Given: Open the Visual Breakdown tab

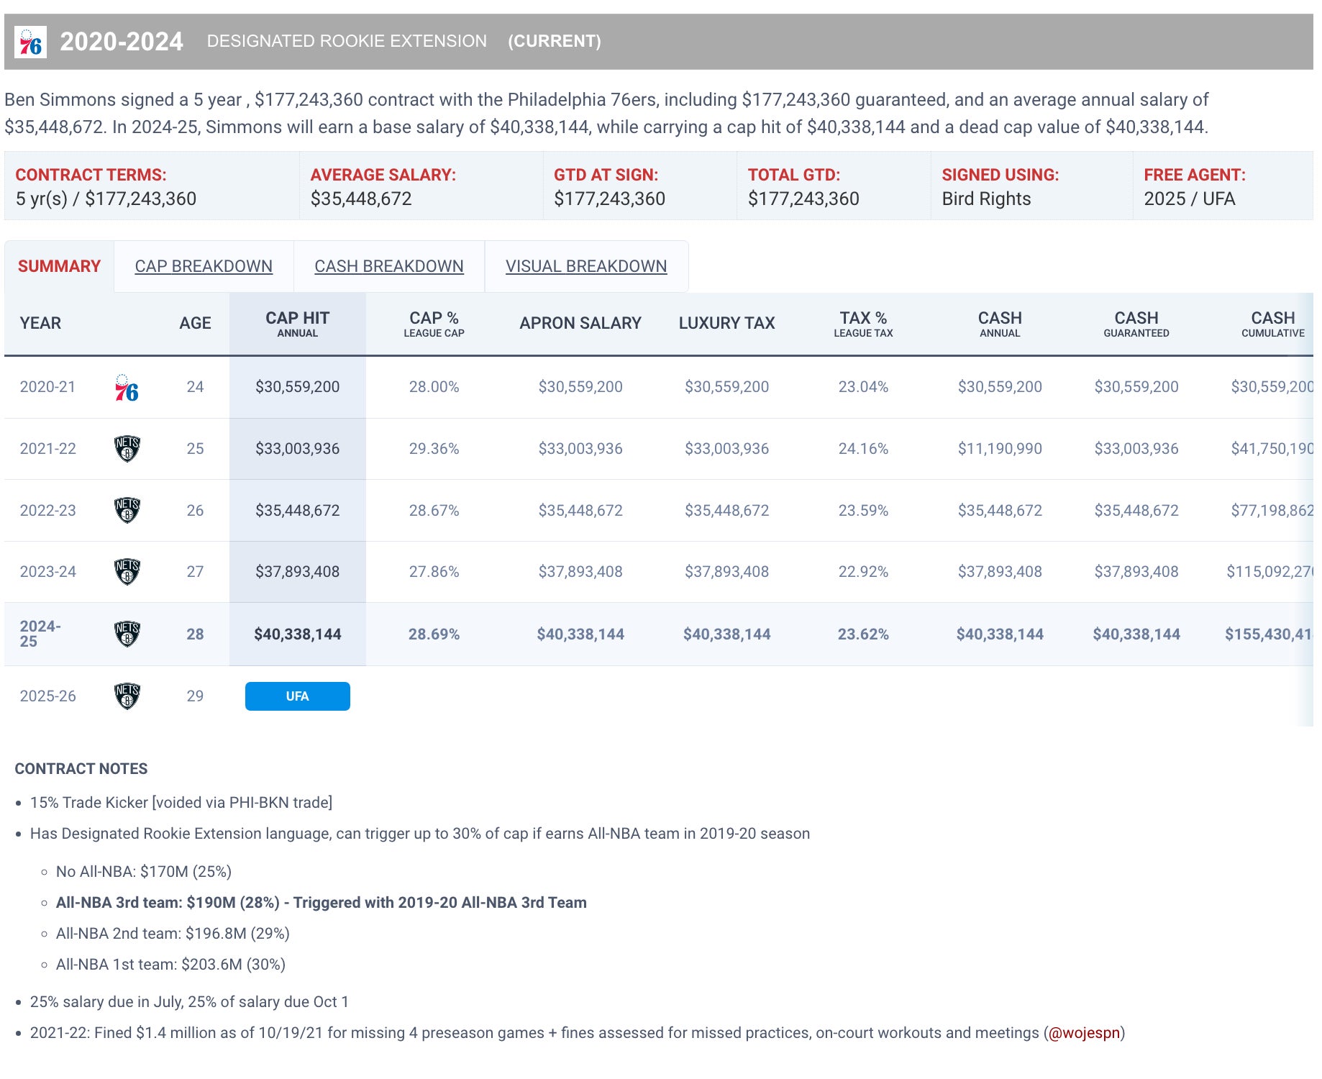Looking at the screenshot, I should click(x=585, y=267).
